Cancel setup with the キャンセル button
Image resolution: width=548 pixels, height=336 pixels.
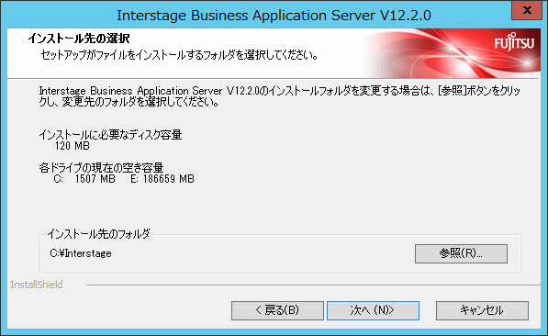(482, 310)
